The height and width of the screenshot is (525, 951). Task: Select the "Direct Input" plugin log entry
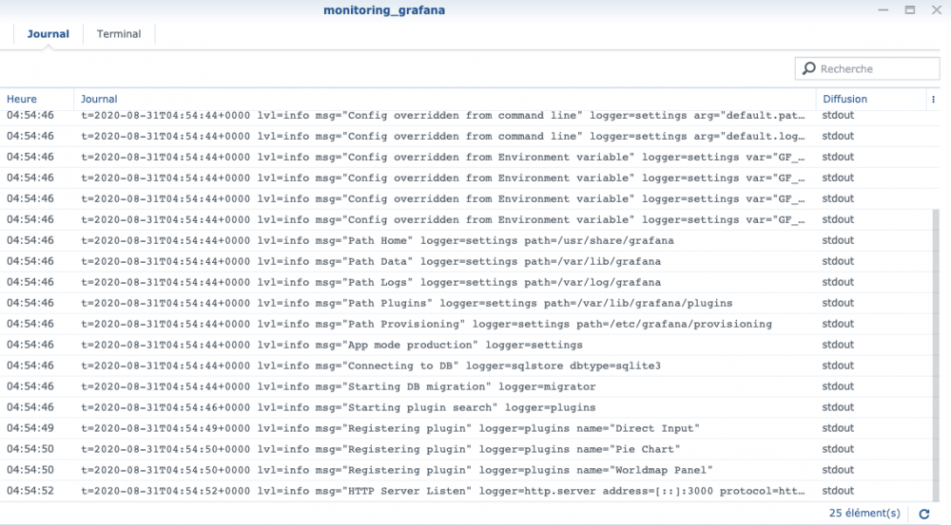466,428
